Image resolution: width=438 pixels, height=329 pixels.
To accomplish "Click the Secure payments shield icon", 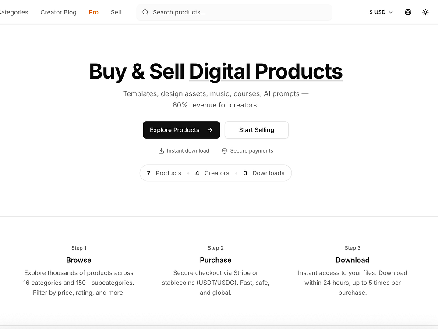I will point(224,151).
